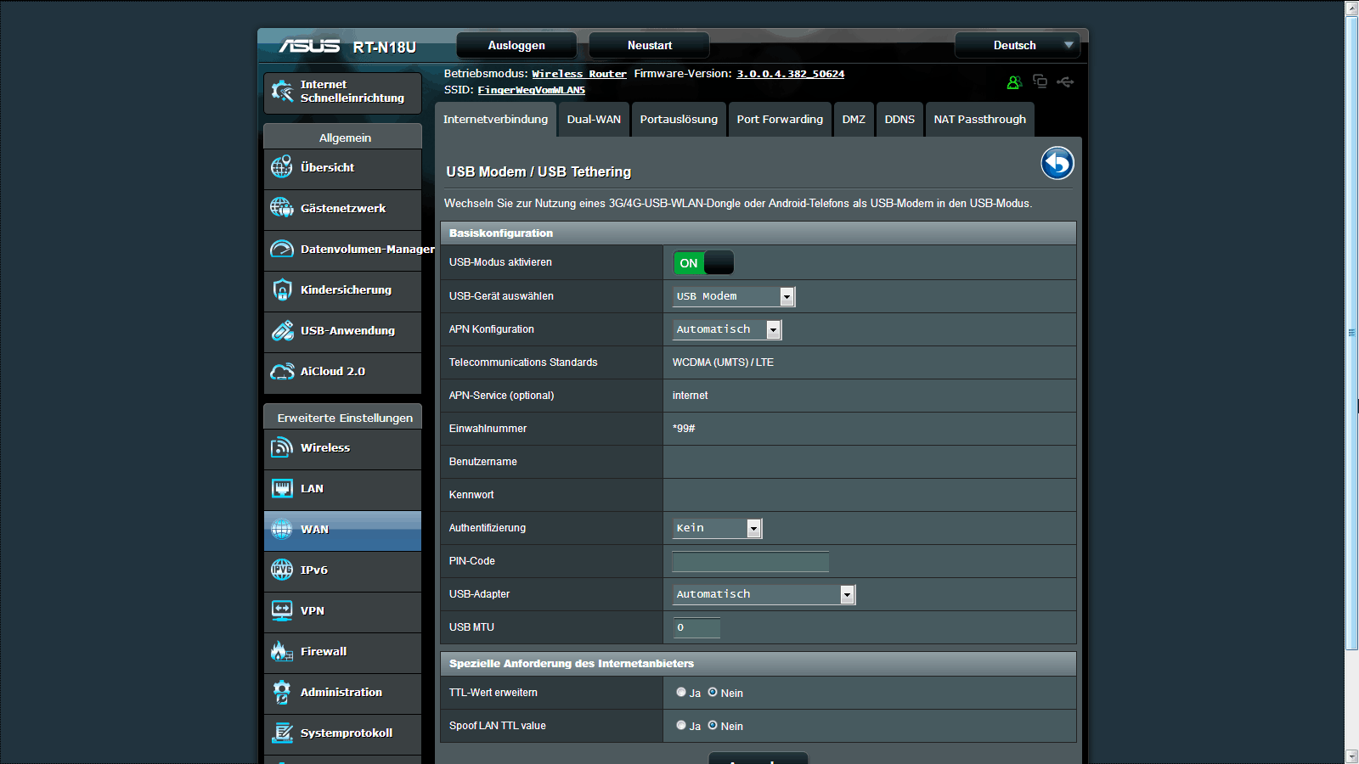Click the scrollbar down arrow
Screen dimensions: 1359x764
click(1351, 756)
